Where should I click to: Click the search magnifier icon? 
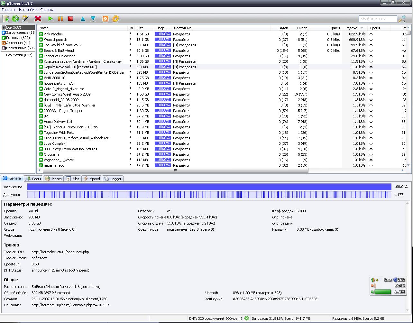tap(401, 18)
